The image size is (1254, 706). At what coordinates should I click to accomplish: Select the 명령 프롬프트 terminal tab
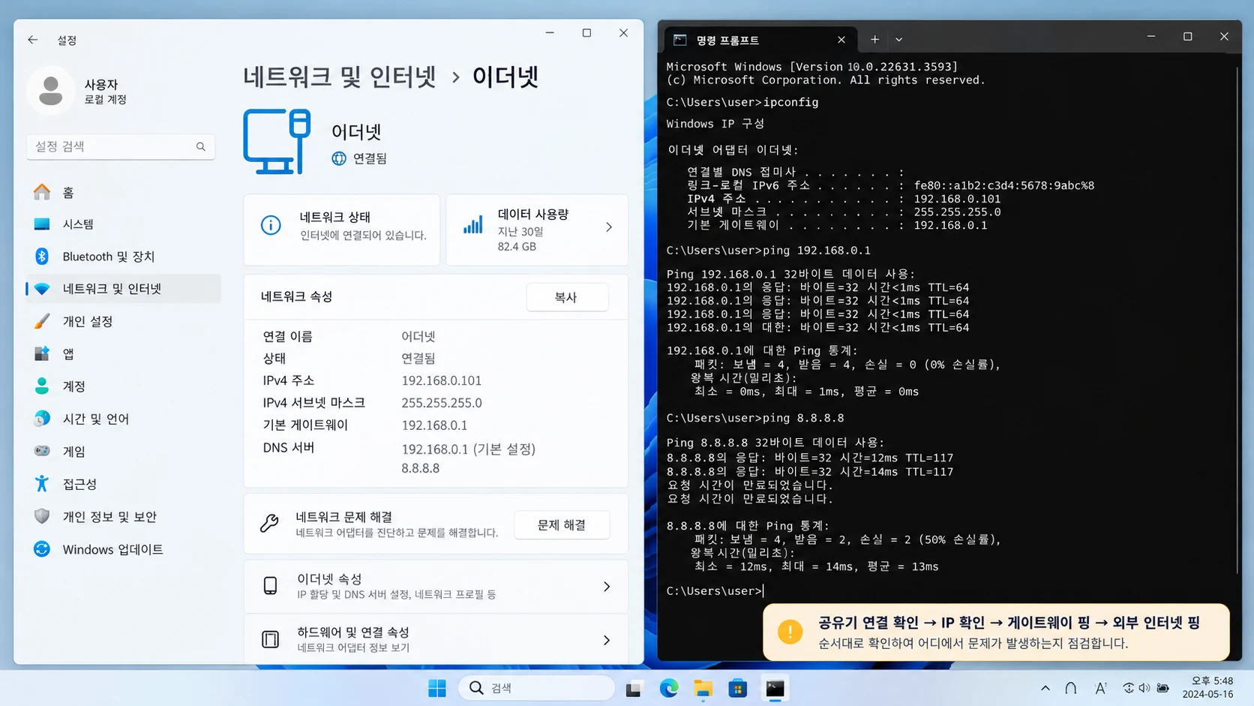pos(760,40)
